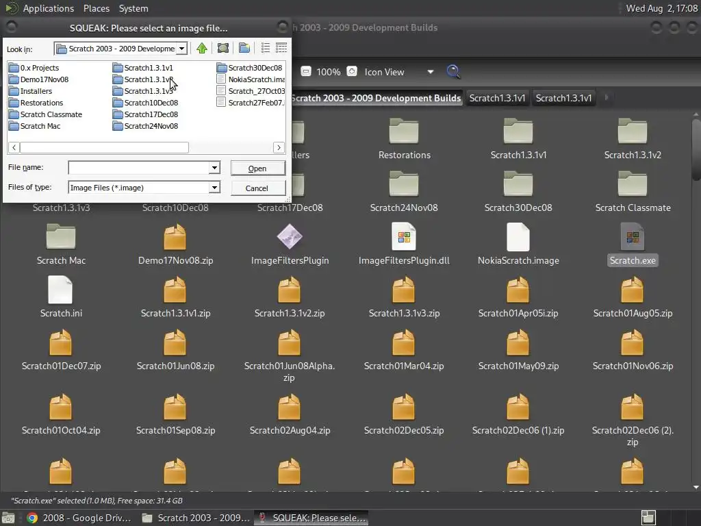
Task: Switch to Scratch 2003 - 2009 taskbar window
Action: point(195,518)
